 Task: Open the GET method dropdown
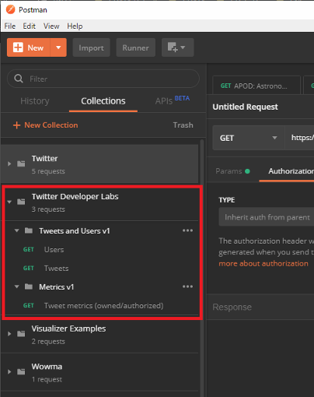point(249,138)
